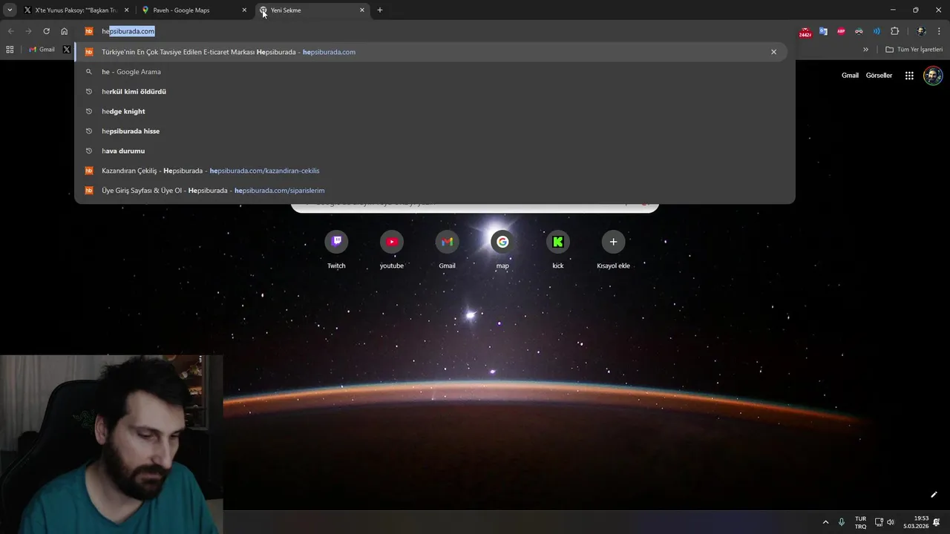Open the tab search dropdown arrow
Viewport: 950px width, 534px height.
pyautogui.click(x=10, y=10)
